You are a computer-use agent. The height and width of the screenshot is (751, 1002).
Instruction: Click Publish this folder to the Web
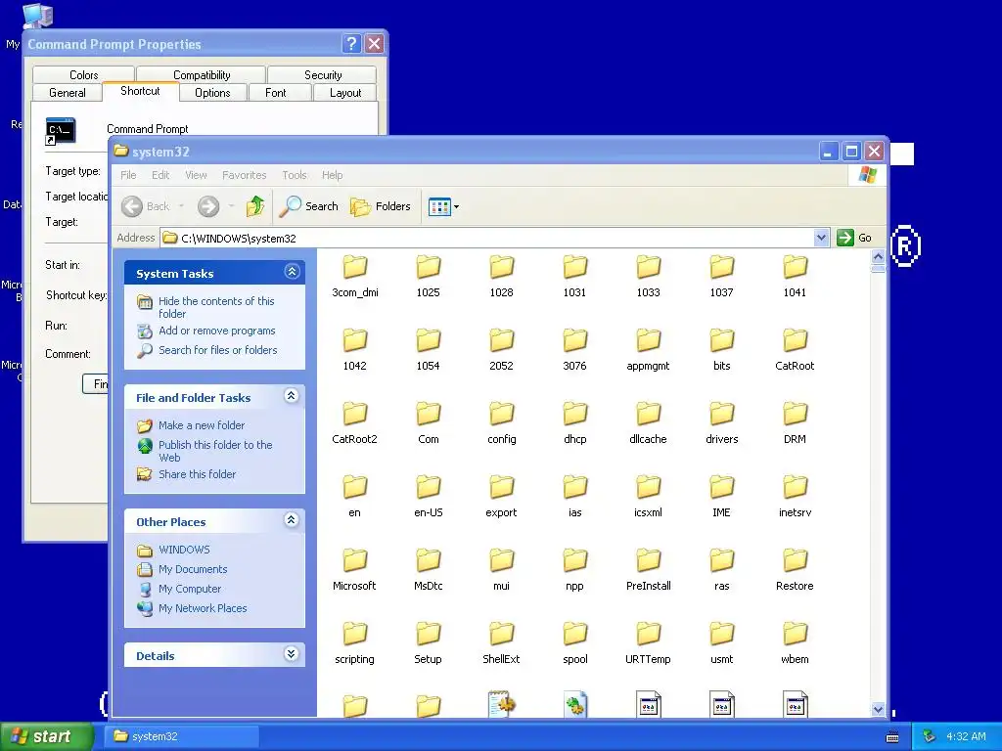click(215, 451)
